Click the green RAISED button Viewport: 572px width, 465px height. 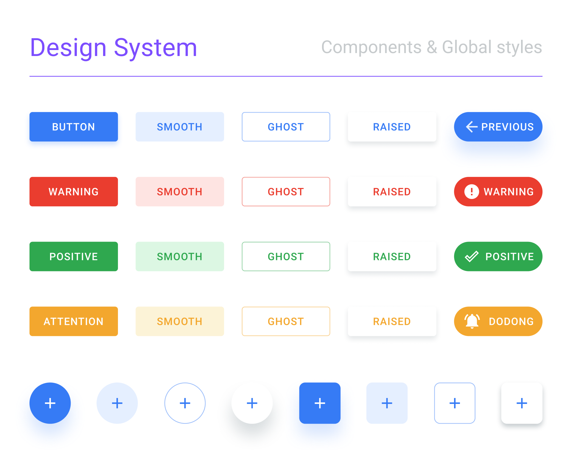392,256
